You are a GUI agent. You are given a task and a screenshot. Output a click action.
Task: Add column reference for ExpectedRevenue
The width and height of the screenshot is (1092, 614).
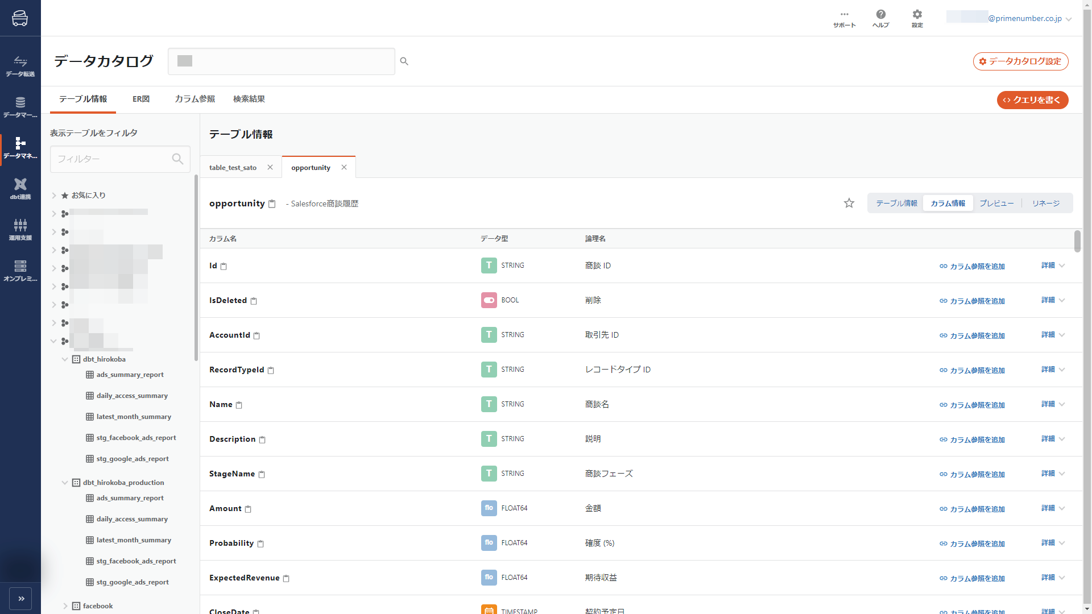[972, 578]
